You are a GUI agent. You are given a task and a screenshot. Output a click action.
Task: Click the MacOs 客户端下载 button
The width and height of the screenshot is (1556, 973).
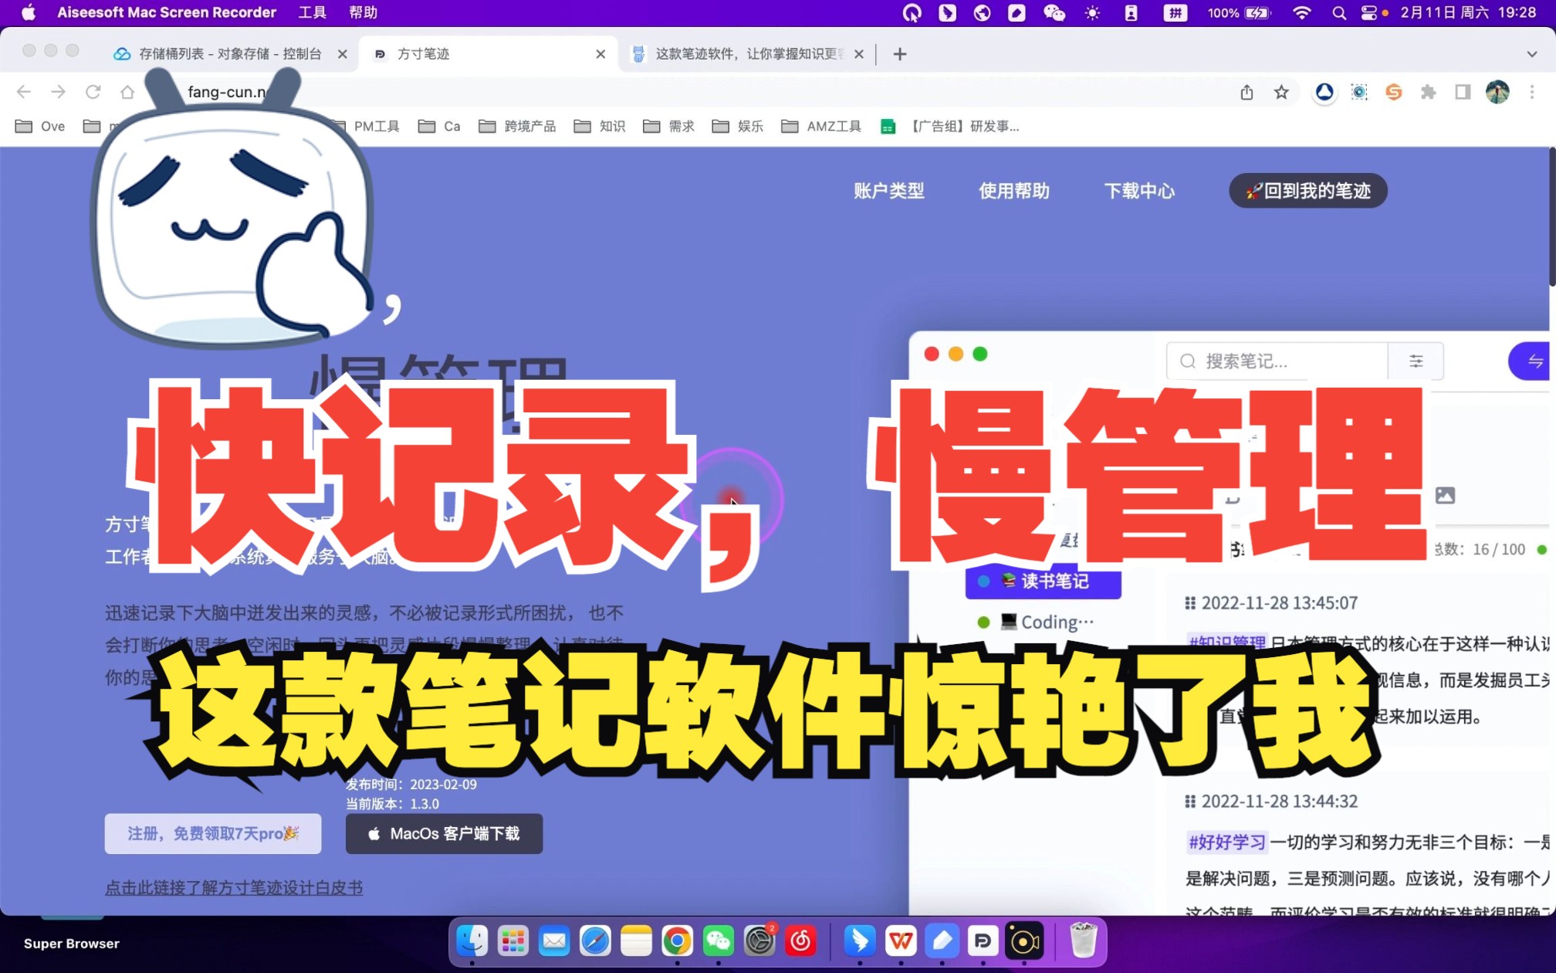point(444,833)
